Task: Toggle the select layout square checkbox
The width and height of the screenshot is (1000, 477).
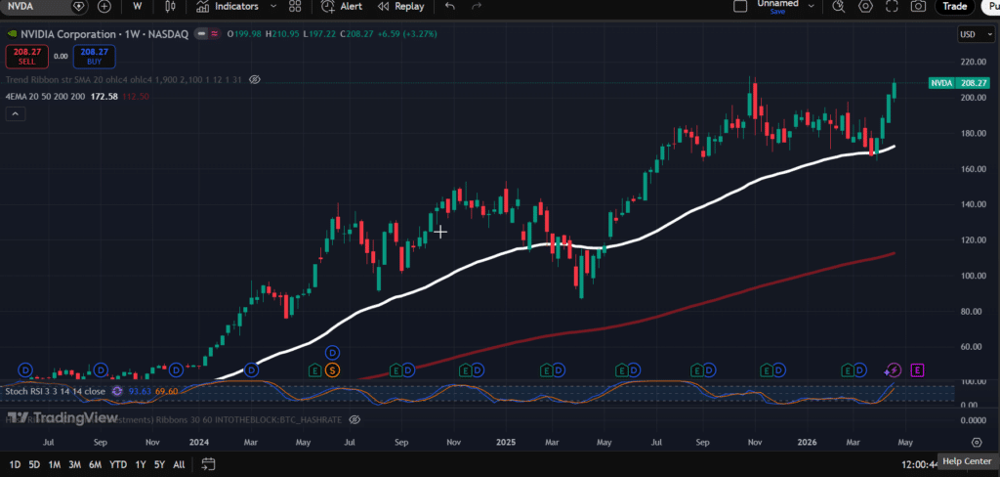Action: 741,7
